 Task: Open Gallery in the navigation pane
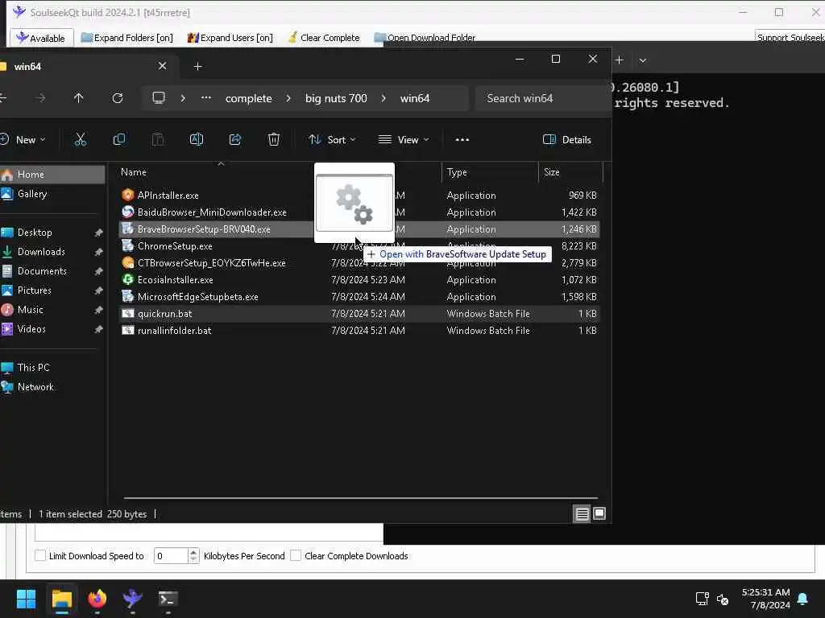tap(52, 194)
